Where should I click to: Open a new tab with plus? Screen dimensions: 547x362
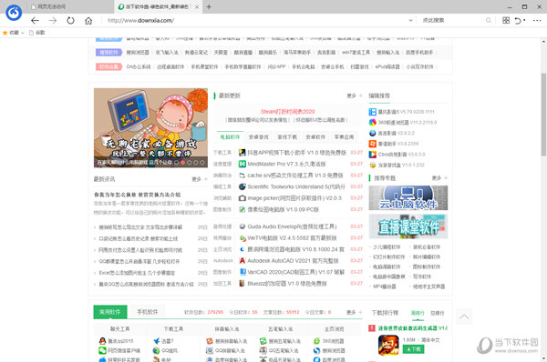209,6
